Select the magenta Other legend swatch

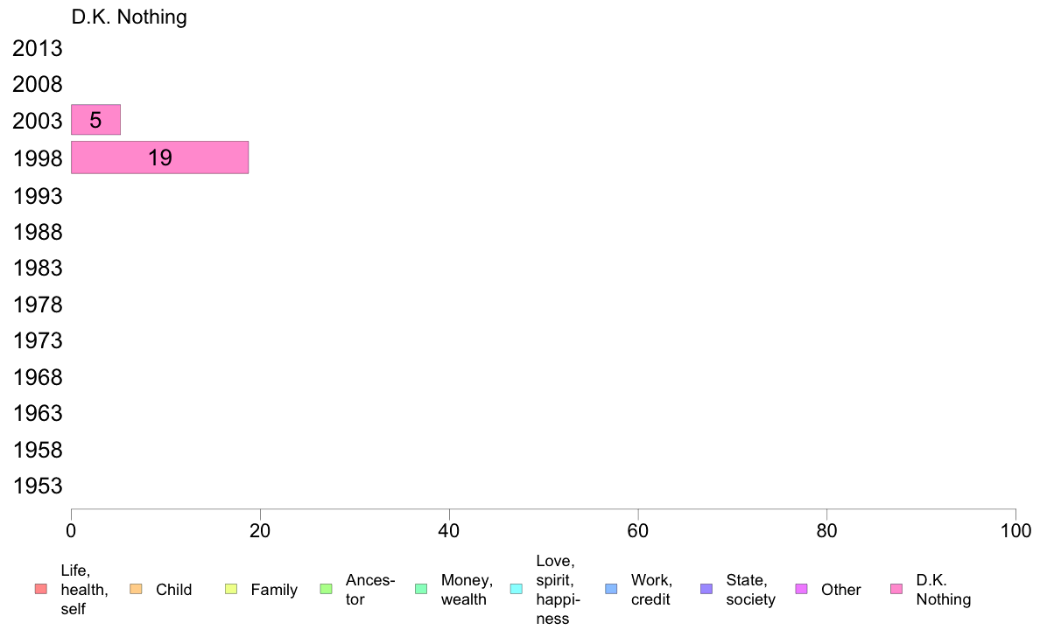[x=801, y=589]
